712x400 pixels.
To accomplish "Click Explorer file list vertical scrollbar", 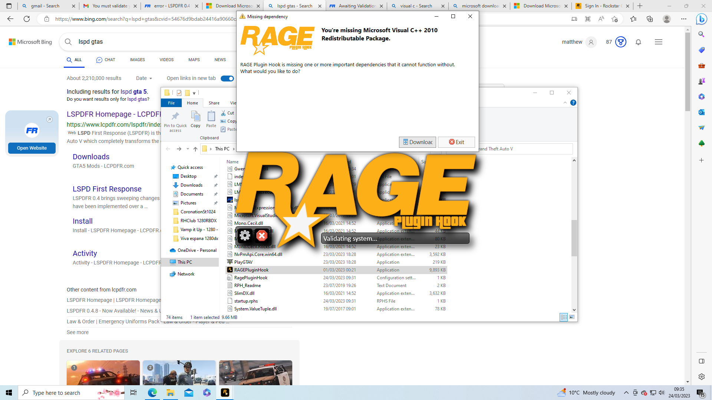I will click(x=574, y=237).
